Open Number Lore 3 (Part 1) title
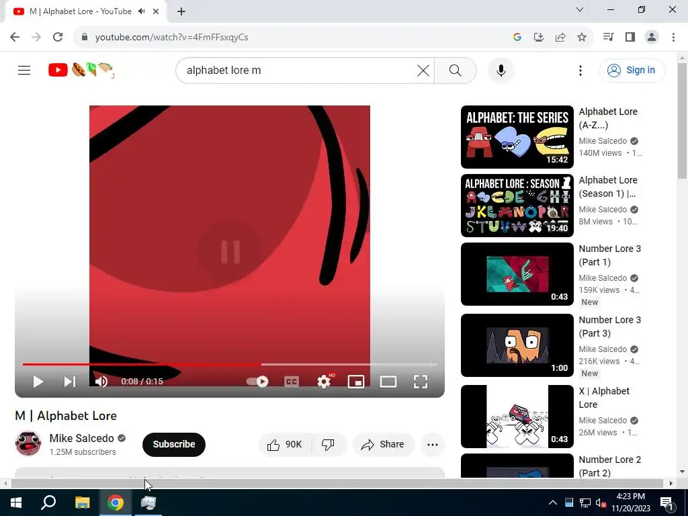The image size is (688, 516). pos(609,255)
